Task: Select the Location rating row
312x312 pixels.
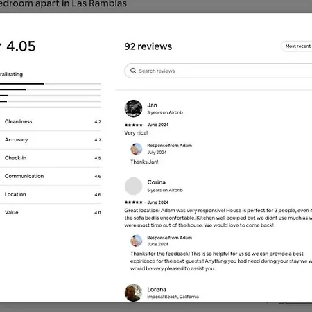Action: click(51, 194)
